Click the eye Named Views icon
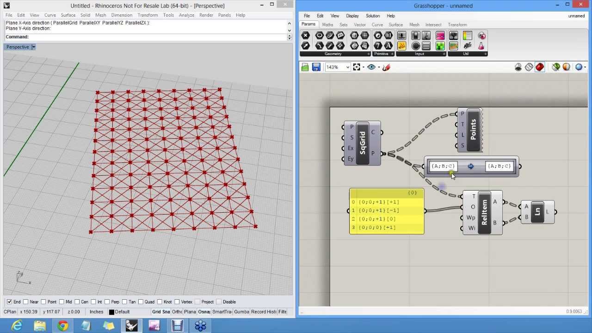Screen dimensions: 592x333 (x=371, y=68)
